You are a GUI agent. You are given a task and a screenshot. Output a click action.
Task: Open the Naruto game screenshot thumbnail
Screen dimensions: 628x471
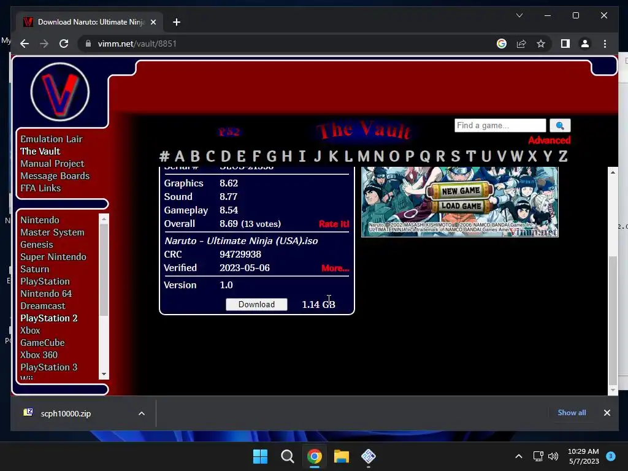[x=460, y=202]
